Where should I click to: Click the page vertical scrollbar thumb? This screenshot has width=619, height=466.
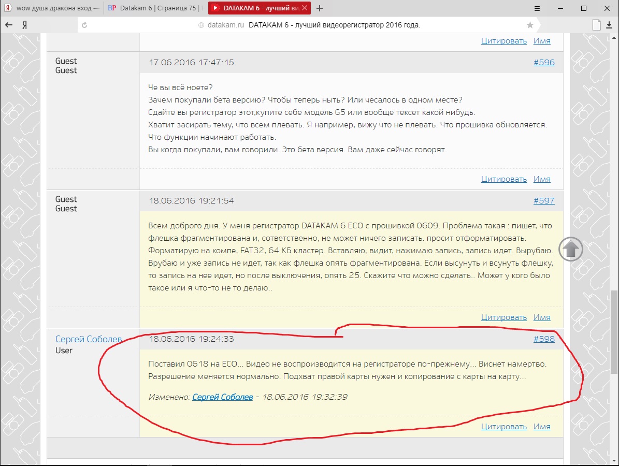tap(614, 331)
